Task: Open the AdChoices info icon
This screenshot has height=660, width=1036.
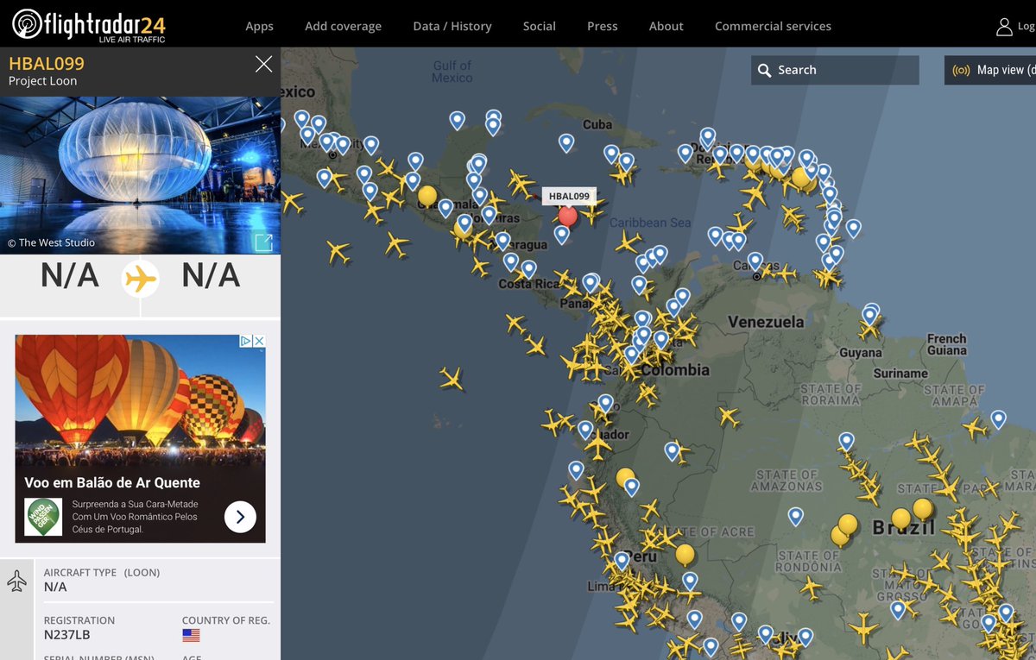Action: 245,342
